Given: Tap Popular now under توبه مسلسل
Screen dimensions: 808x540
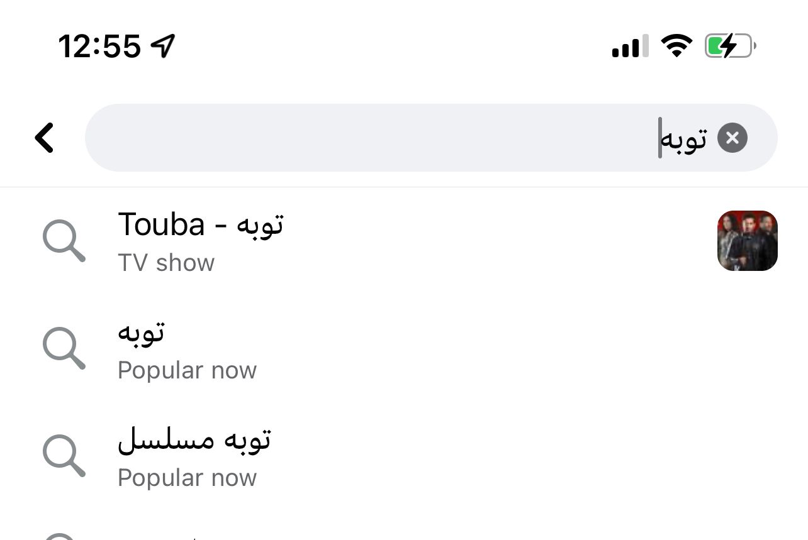Looking at the screenshot, I should click(x=187, y=478).
